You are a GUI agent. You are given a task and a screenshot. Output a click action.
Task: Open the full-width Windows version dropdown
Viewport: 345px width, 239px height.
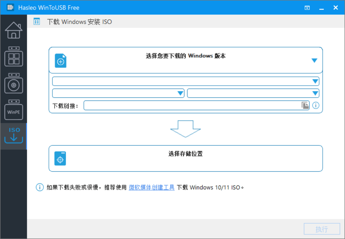tap(186, 81)
